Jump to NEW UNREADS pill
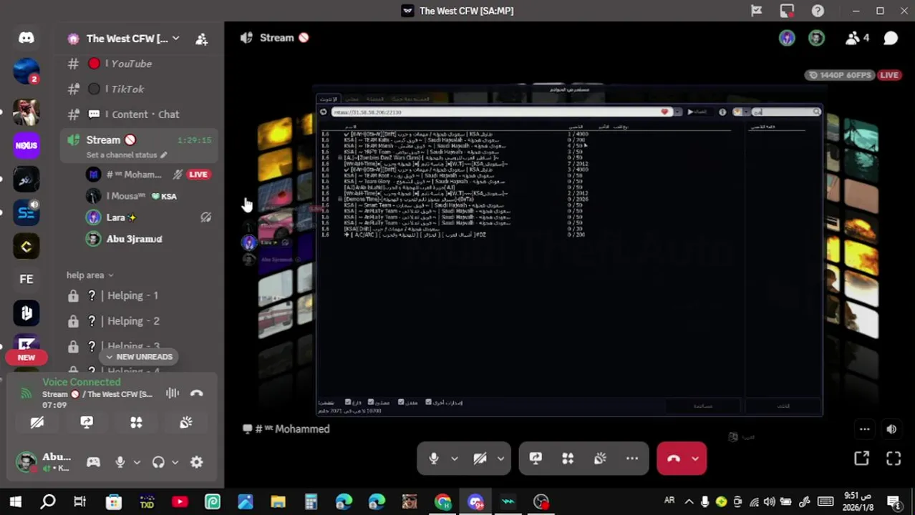The image size is (915, 515). 139,356
